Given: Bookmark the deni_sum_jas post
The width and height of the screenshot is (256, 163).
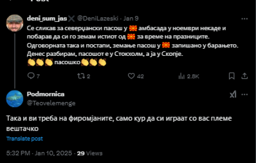Looking at the screenshot, I should point(232,76).
